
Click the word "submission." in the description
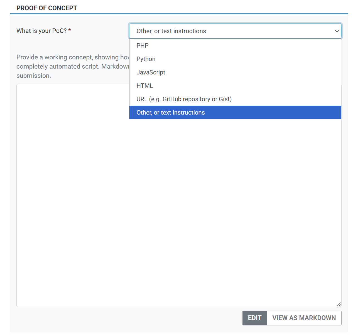click(34, 76)
